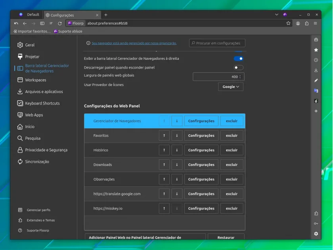Move Favoritos panel up
This screenshot has width=333, height=250.
[x=164, y=135]
